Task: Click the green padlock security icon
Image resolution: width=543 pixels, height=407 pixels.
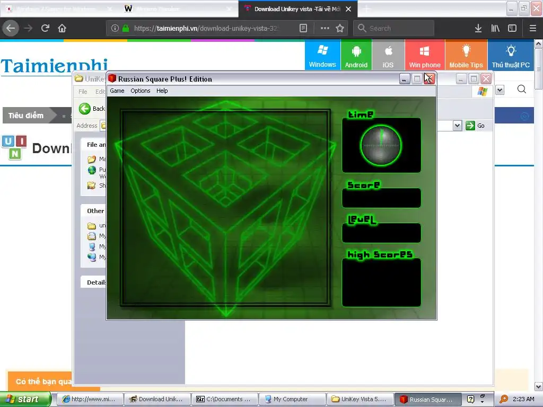Action: pyautogui.click(x=126, y=29)
